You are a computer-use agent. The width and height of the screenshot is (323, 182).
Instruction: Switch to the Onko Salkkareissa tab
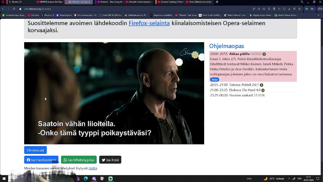click(x=199, y=2)
